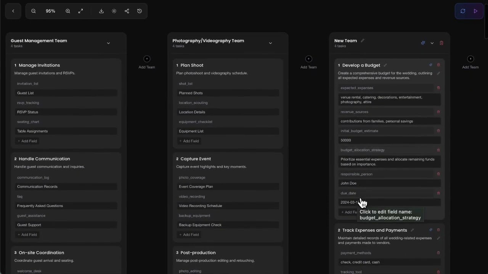The height and width of the screenshot is (274, 488).
Task: Edit the revenue_sources field name
Action: (386, 112)
